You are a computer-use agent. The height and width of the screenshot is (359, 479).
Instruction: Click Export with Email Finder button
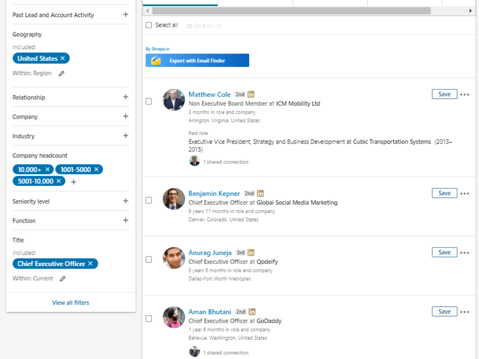[x=197, y=60]
